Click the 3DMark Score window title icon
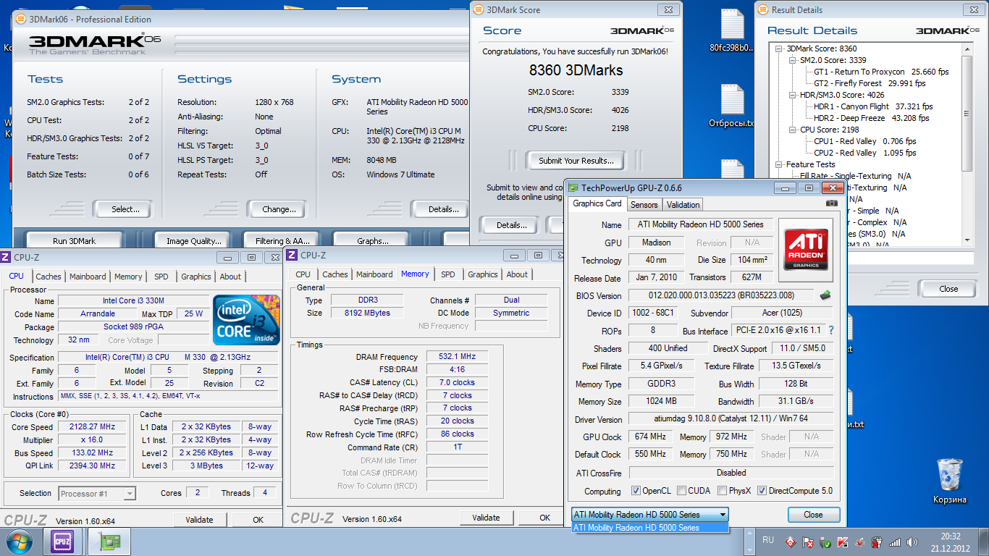989x556 pixels. click(x=479, y=10)
